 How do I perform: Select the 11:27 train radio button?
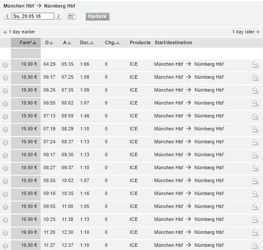6,246
